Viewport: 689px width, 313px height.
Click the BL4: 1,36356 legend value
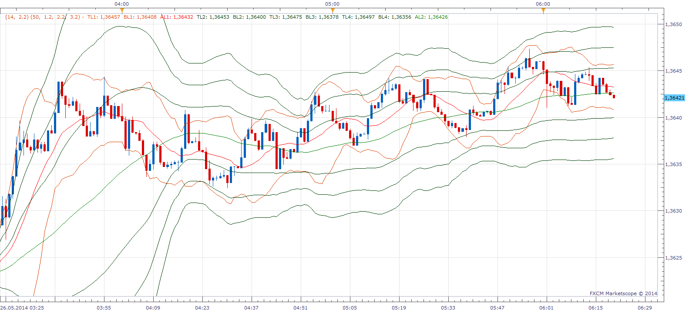click(x=395, y=17)
